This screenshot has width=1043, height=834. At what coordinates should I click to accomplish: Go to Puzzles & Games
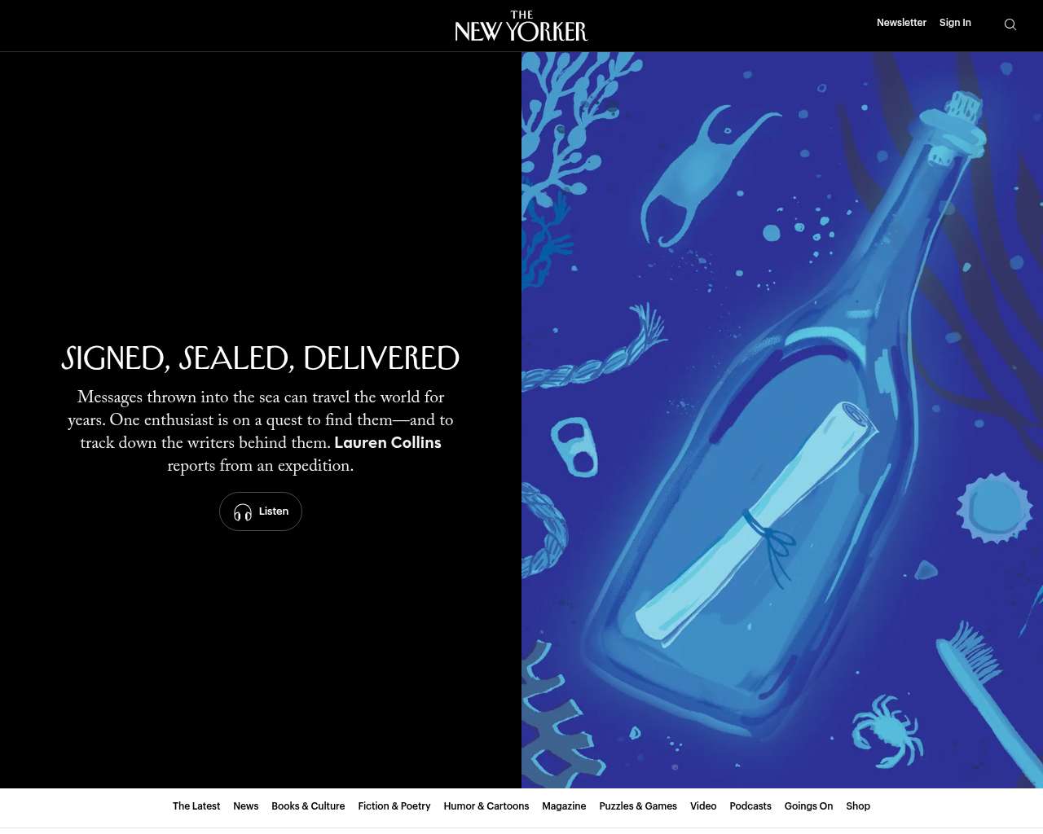tap(638, 806)
